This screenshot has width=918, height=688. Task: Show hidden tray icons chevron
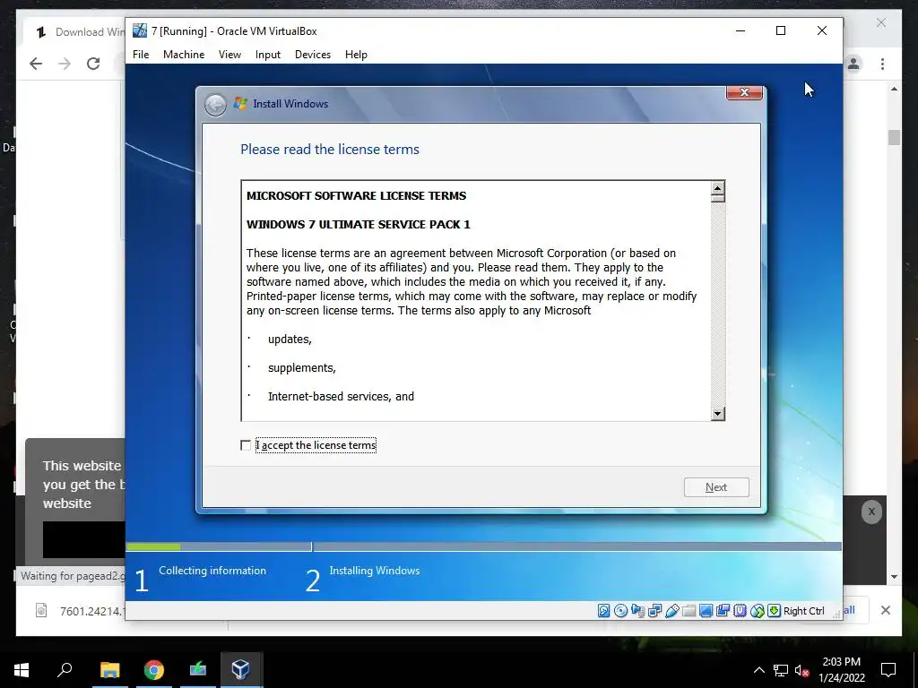coord(758,670)
